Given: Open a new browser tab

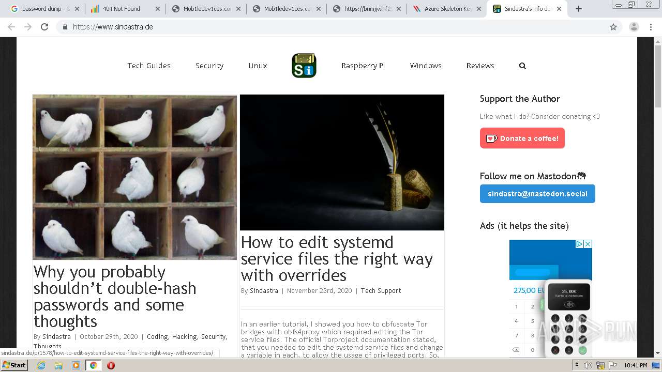Looking at the screenshot, I should (579, 9).
